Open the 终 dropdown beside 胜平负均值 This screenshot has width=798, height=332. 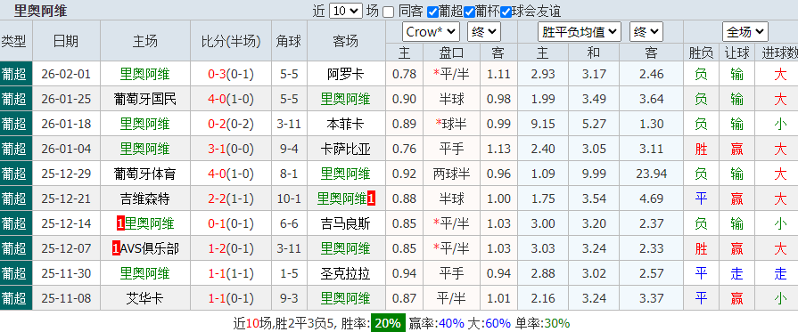646,32
